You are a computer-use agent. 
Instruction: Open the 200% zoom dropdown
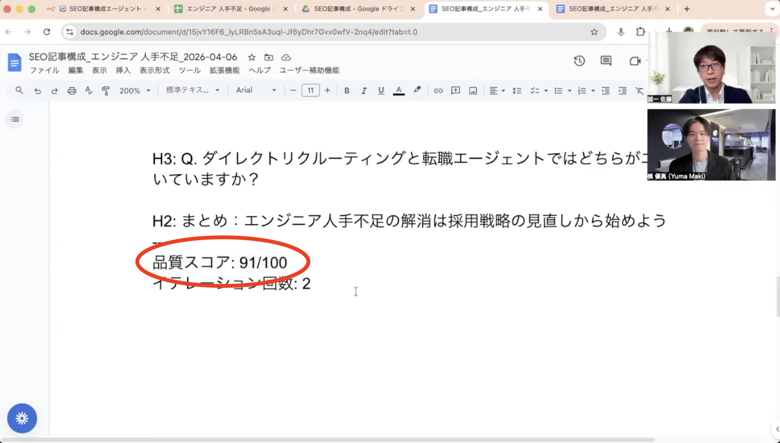[135, 91]
